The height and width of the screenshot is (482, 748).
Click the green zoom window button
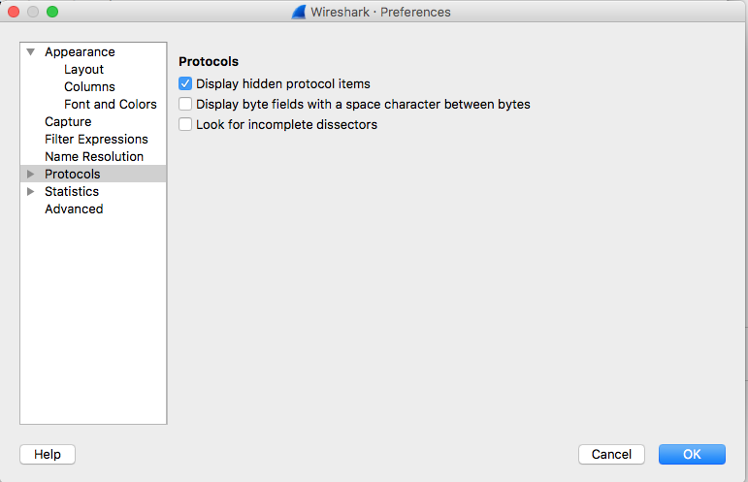tap(52, 12)
